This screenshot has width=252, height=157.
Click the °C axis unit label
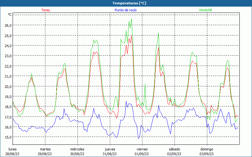[x=10, y=14]
